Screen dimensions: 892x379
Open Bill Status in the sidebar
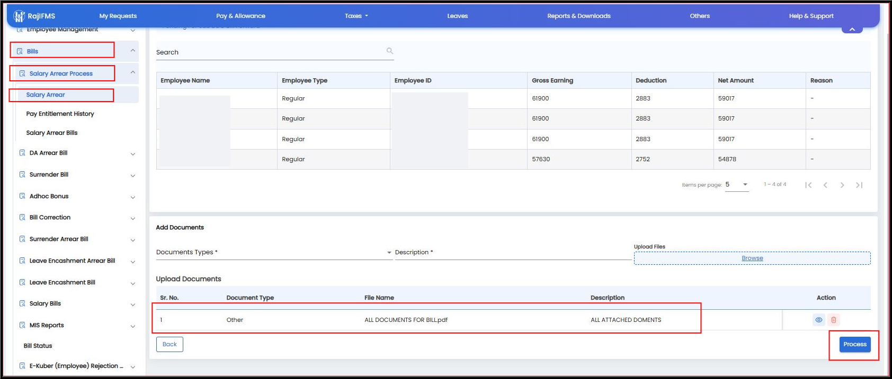pyautogui.click(x=38, y=346)
